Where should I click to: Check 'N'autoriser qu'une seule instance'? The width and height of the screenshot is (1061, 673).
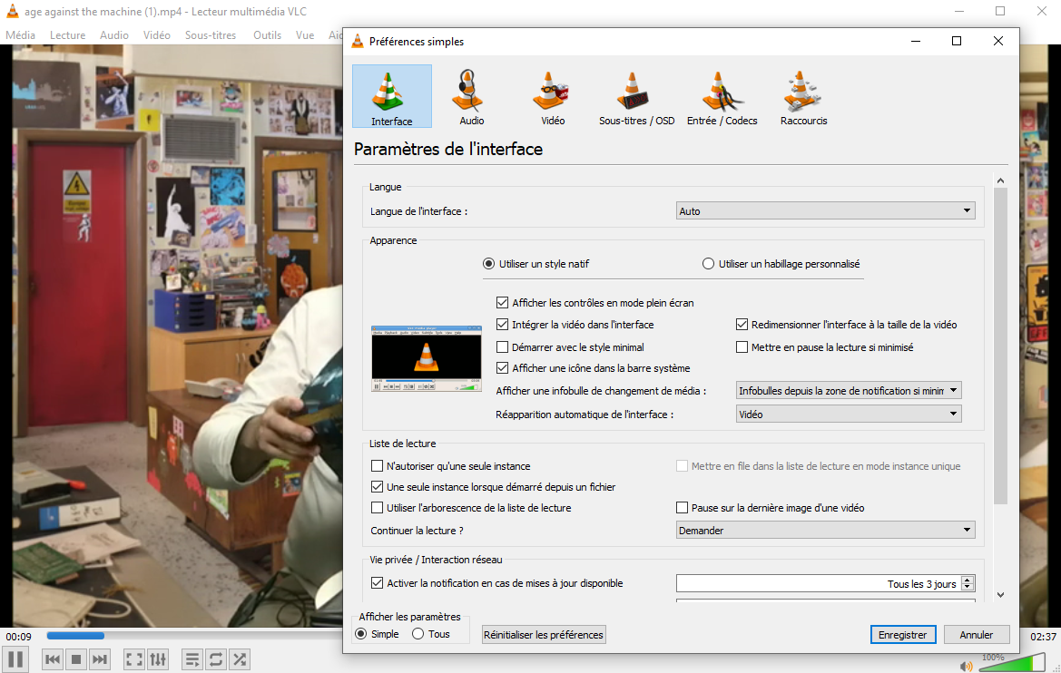[378, 466]
